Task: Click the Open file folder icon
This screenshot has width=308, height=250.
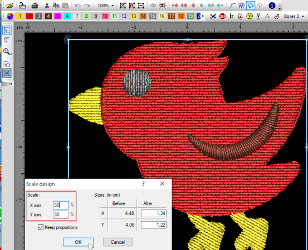Action: click(x=9, y=6)
